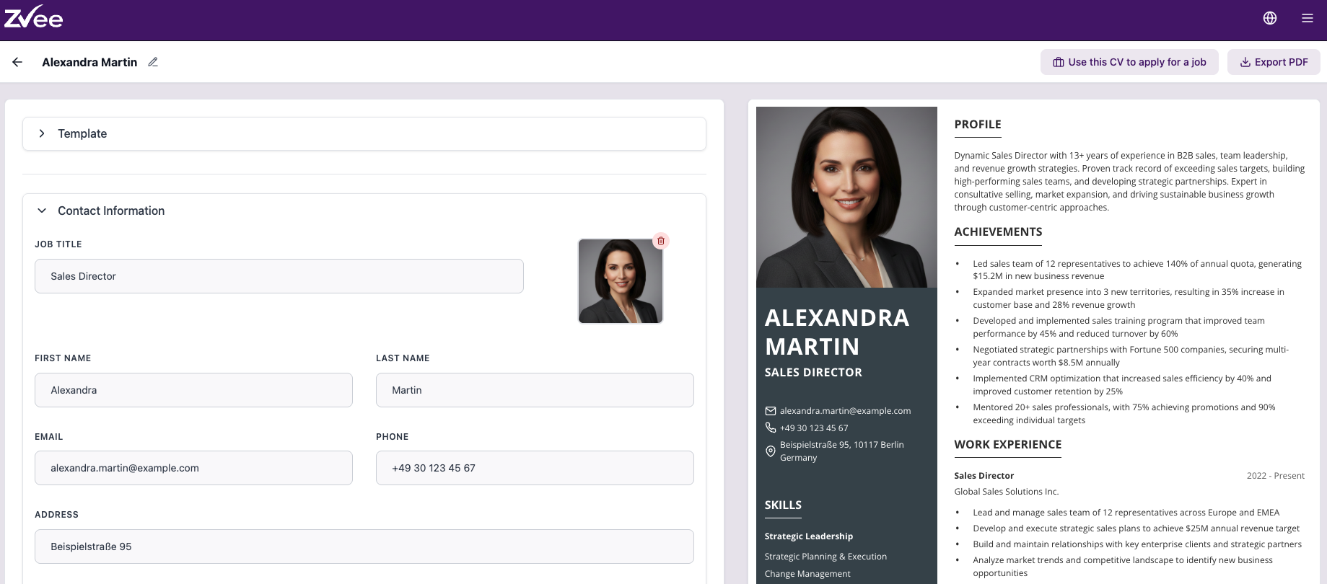The height and width of the screenshot is (584, 1327).
Task: Go back using the left arrow
Action: [17, 62]
